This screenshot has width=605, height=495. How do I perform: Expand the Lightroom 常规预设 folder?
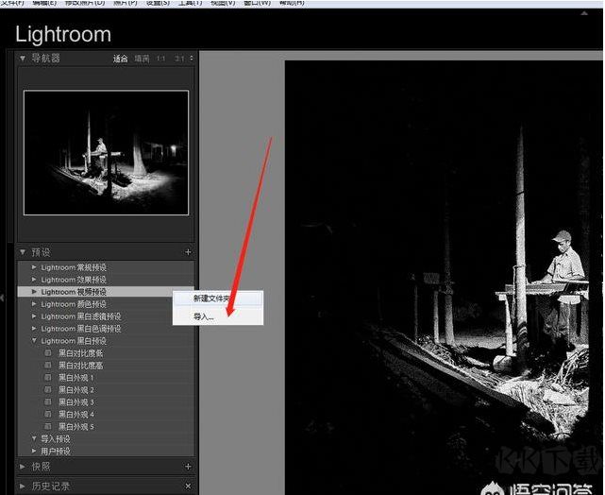point(34,267)
